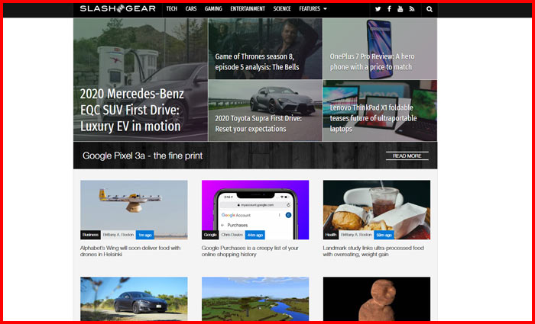Click the Minecraft landscape thumbnail
The height and width of the screenshot is (324, 535).
tap(255, 299)
